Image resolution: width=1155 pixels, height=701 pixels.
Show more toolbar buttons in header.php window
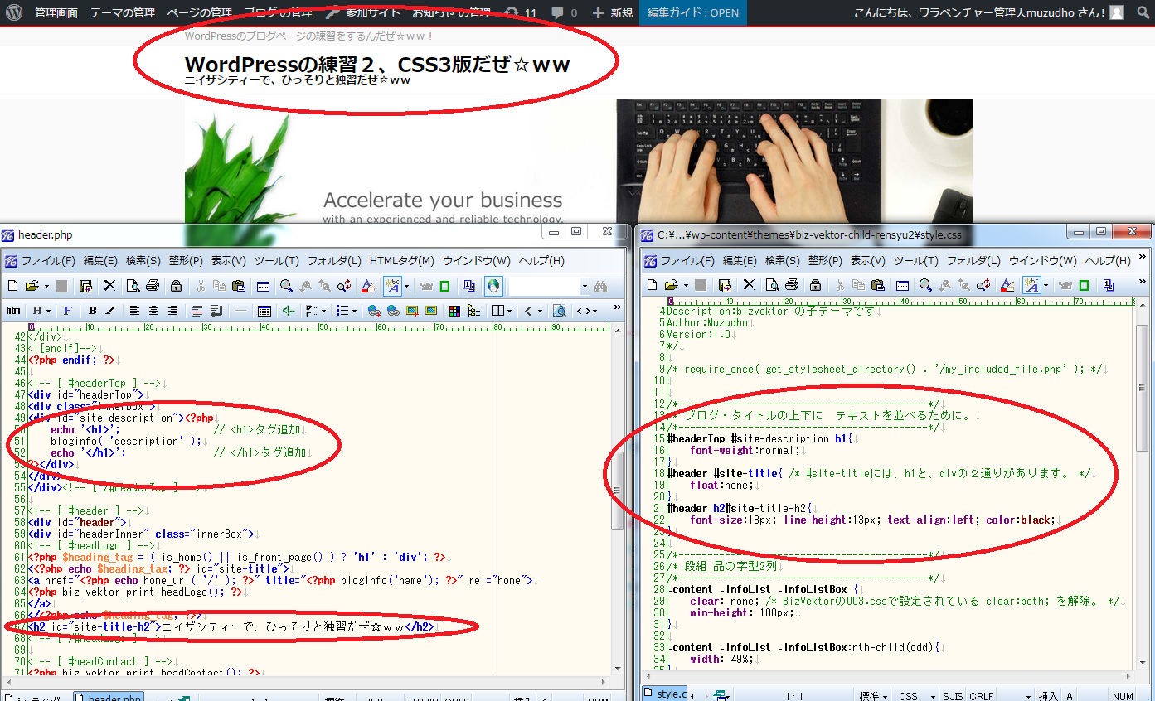(617, 308)
